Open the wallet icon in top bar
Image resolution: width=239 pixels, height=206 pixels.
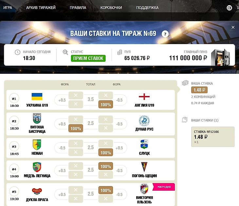pyautogui.click(x=229, y=8)
